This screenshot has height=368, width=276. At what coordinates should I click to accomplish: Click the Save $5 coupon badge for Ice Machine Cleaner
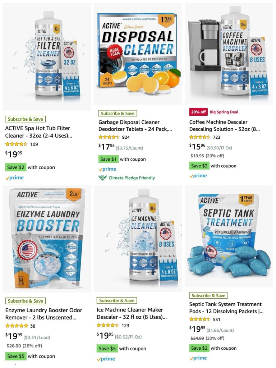[107, 349]
